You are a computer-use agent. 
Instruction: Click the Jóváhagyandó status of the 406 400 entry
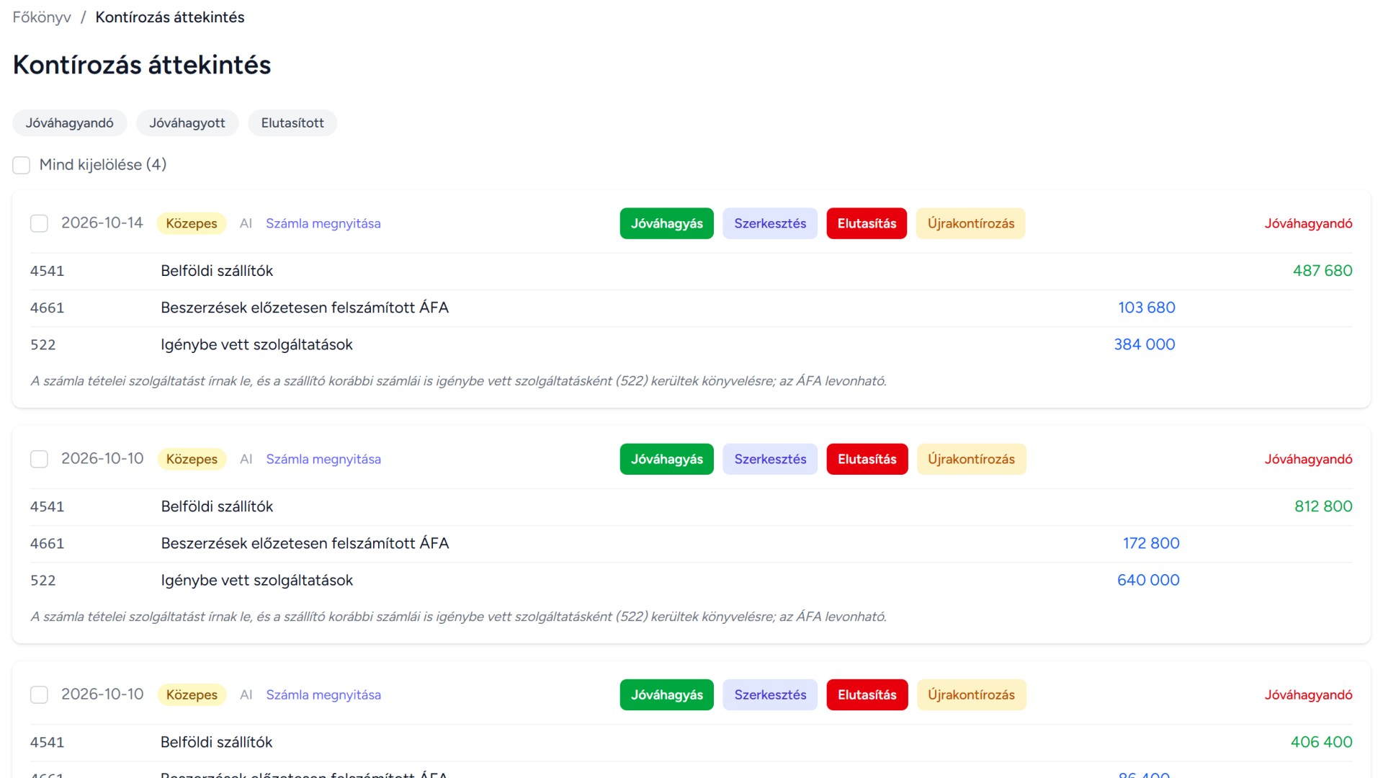tap(1308, 694)
